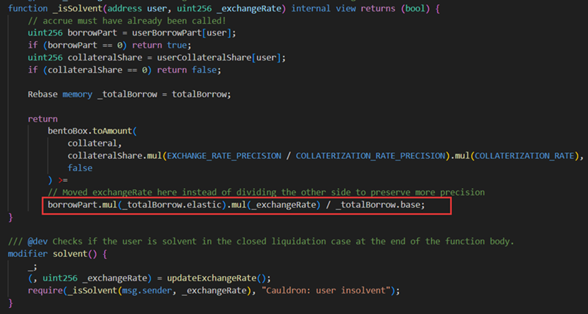Click the '@dev' tag in the doc comment
The height and width of the screenshot is (314, 588).
click(37, 241)
